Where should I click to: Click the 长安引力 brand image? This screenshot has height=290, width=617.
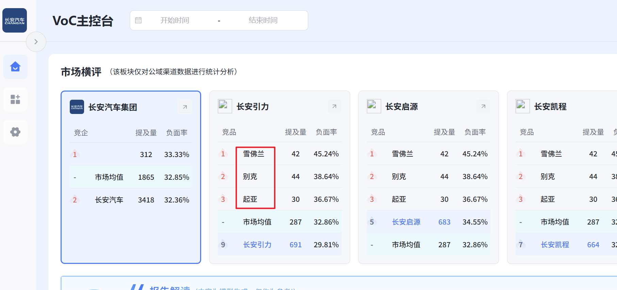225,106
